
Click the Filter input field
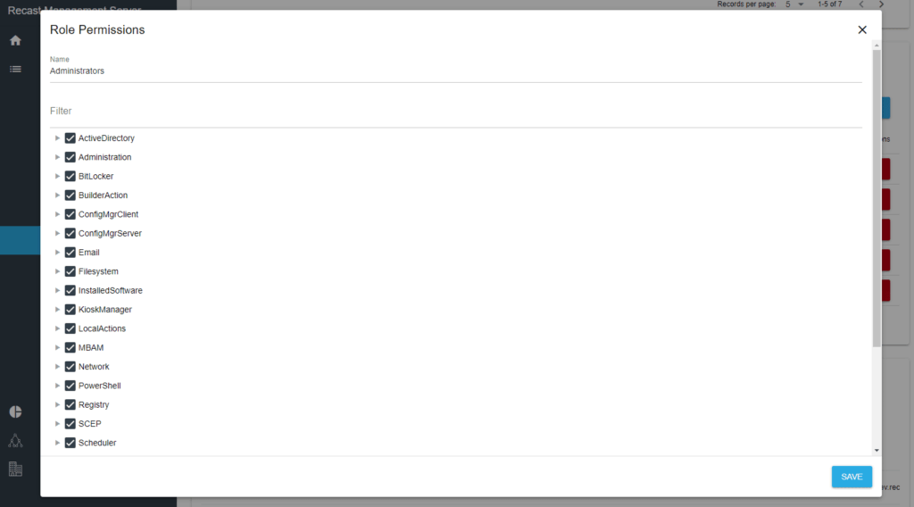455,112
